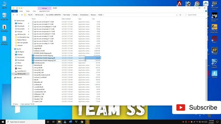Open the Application Tools tab

45,11
